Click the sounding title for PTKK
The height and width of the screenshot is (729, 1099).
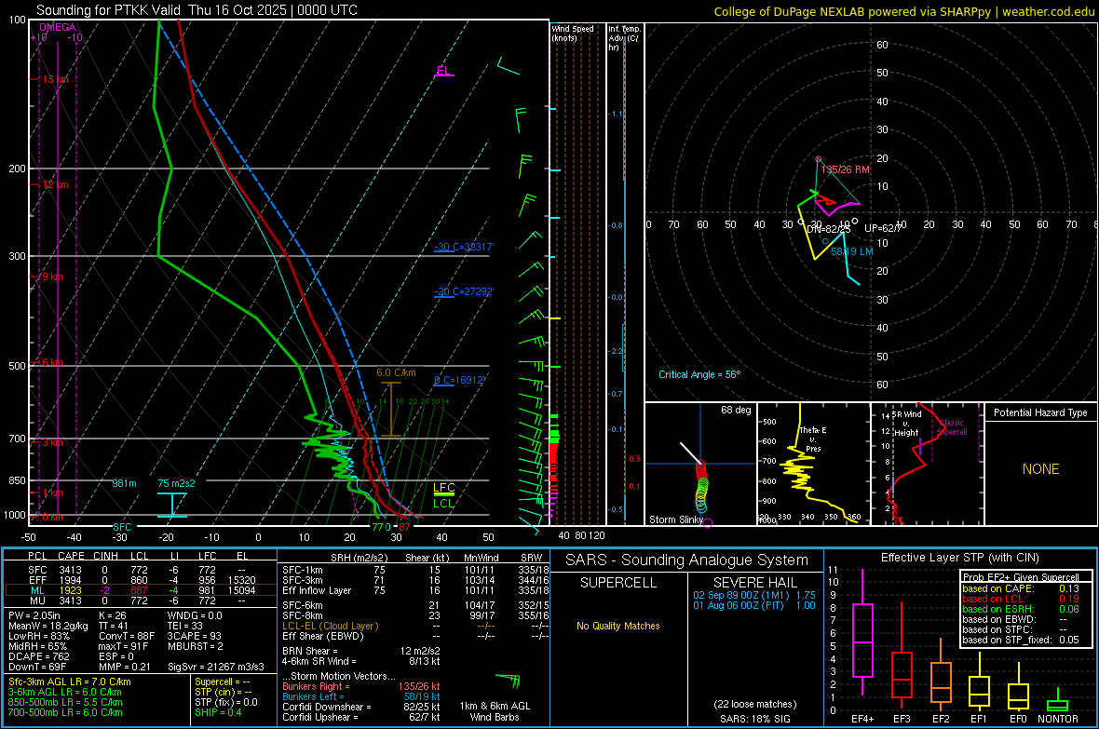point(197,10)
